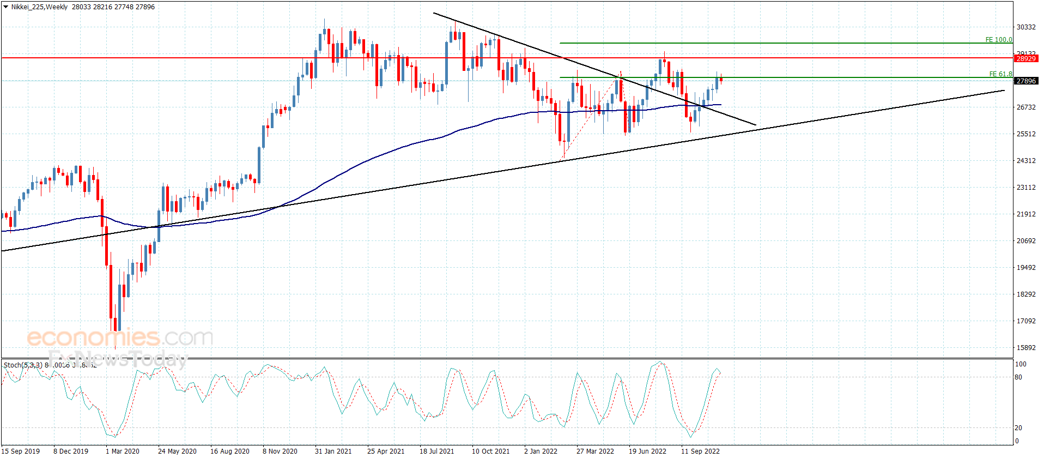Click the 11 Sep 2022 date label
This screenshot has height=458, width=1044.
(x=700, y=451)
